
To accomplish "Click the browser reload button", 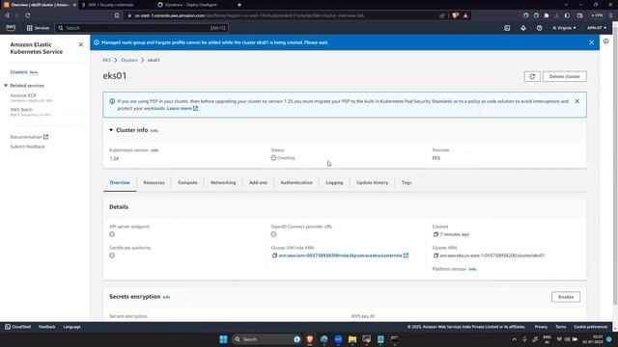I will [28, 15].
